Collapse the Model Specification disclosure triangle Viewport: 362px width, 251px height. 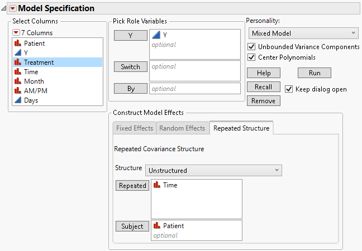pos(4,8)
